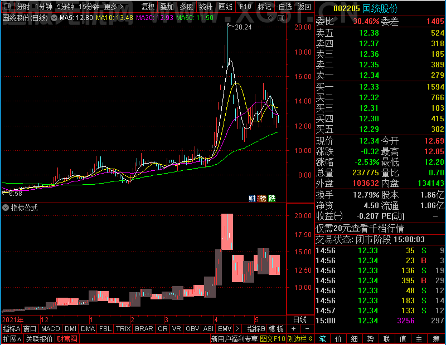Screen dimensions: 446x345
Task: Click the panel layout icon at top-left
Action: 8,6
